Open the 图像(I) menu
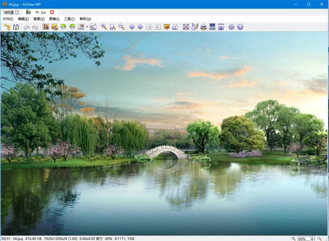 click(54, 19)
